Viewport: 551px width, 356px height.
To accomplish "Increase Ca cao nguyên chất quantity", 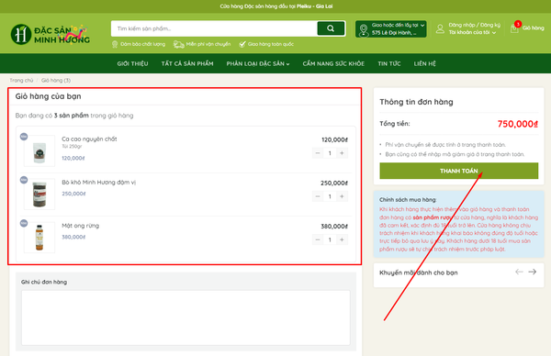I will [x=342, y=153].
